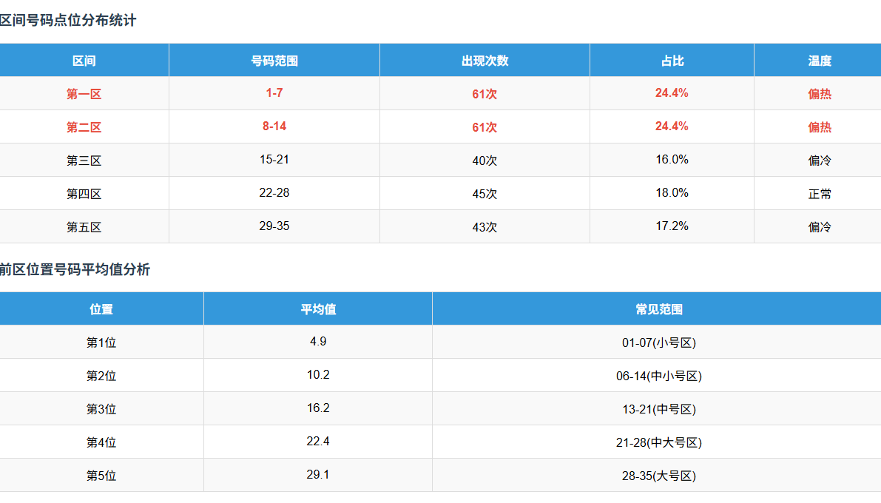The width and height of the screenshot is (881, 503).
Task: Click the 区间号码点位分布统计 heading
Action: click(x=68, y=21)
